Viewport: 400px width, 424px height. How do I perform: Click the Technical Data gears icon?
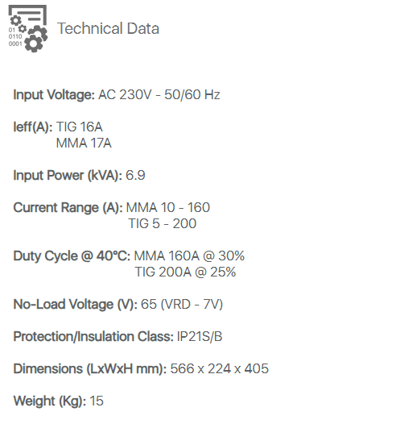point(28,29)
